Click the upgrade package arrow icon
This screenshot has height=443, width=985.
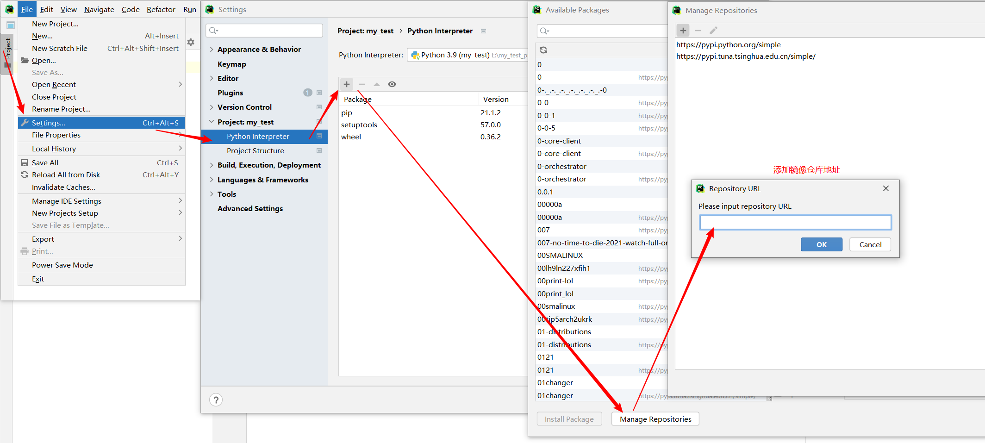point(377,84)
